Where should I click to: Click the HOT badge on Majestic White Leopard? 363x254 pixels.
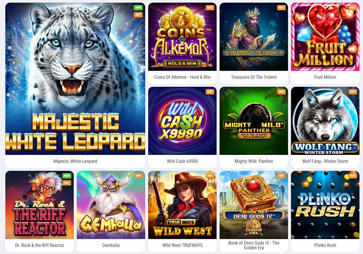point(138,14)
